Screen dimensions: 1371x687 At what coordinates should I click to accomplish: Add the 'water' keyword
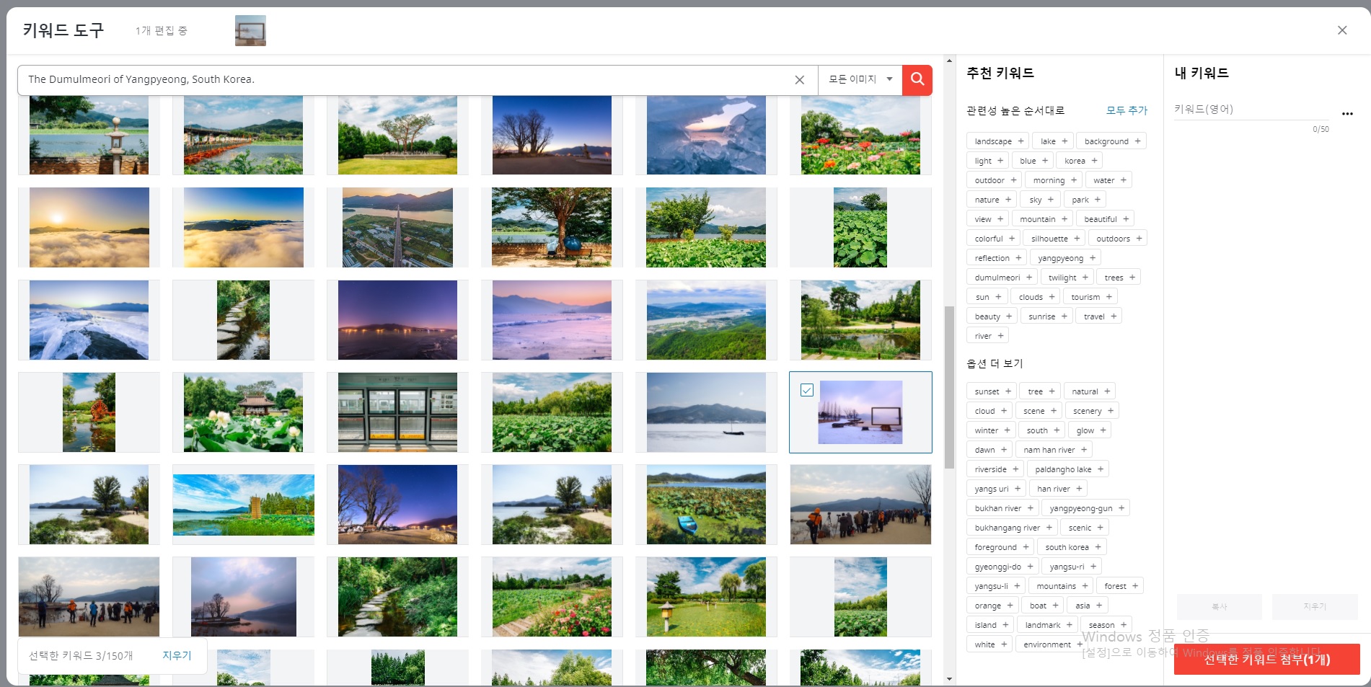pyautogui.click(x=1109, y=180)
